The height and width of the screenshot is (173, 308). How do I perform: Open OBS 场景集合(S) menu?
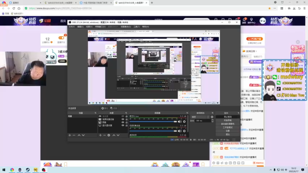pos(126,27)
